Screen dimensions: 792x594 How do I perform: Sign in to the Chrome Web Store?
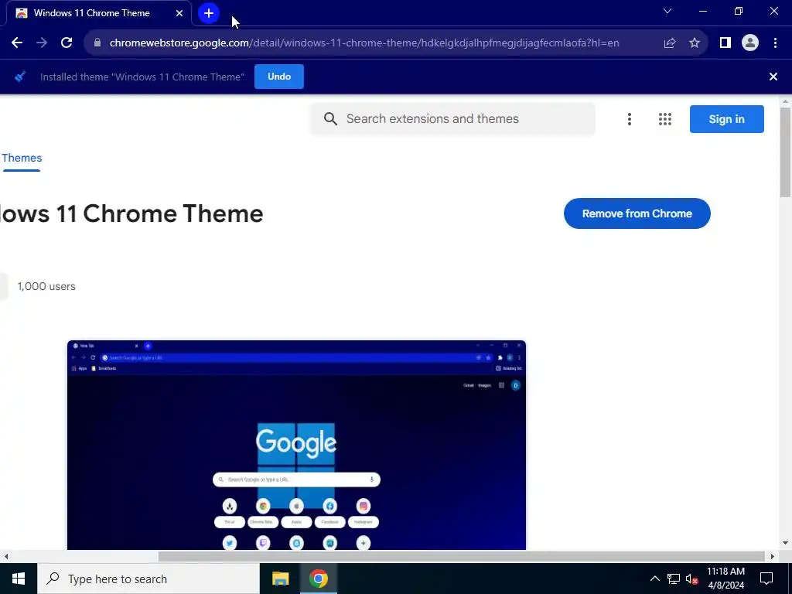[727, 119]
